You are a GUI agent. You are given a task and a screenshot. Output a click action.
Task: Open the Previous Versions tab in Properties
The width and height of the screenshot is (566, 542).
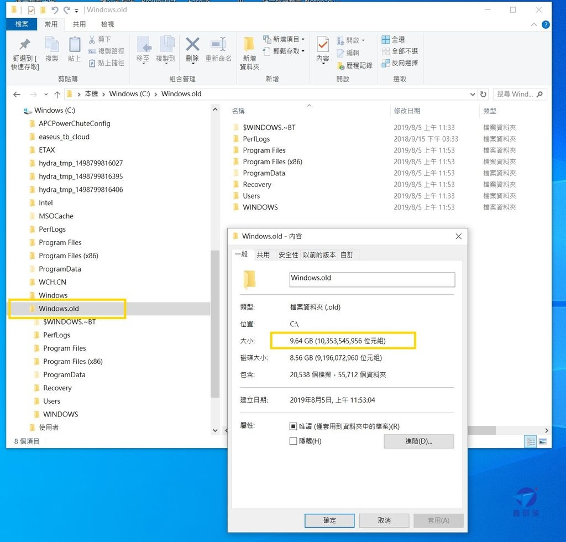(319, 255)
